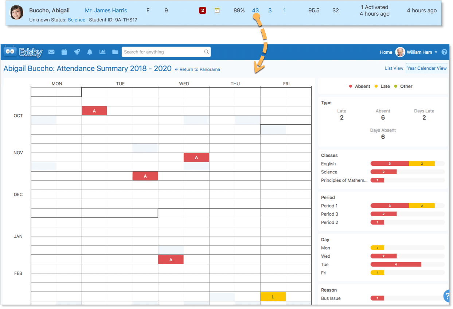The height and width of the screenshot is (309, 453).
Task: Click the red English absences bar
Action: tap(389, 164)
